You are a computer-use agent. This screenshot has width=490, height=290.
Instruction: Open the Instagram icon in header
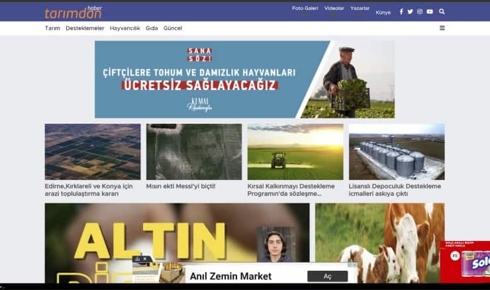click(x=420, y=11)
